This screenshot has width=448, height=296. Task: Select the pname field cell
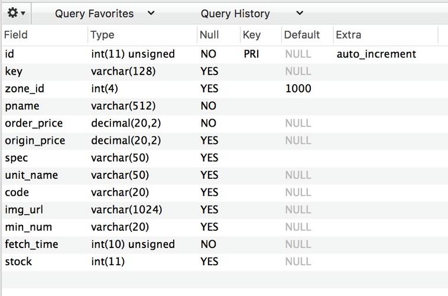pyautogui.click(x=22, y=106)
